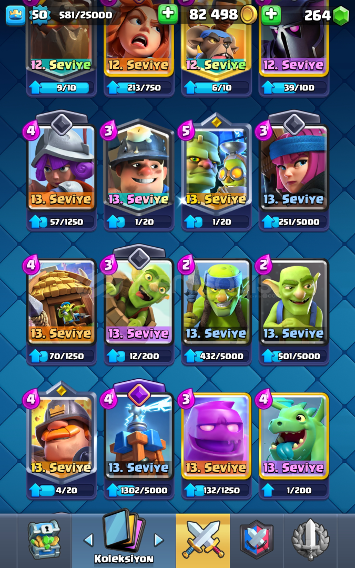
Task: Tap the level 50 star badge
Action: [39, 15]
